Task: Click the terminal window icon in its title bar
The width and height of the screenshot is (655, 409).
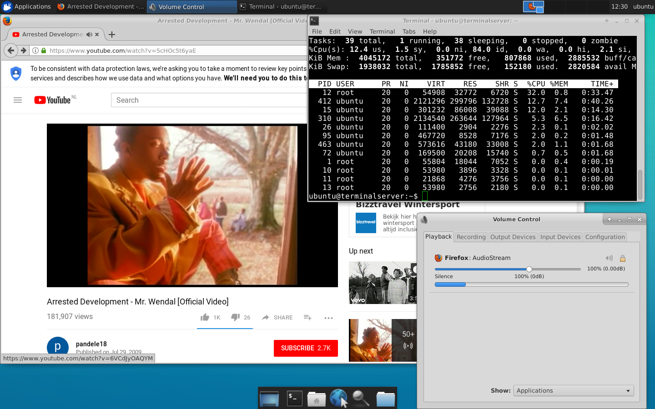Action: coord(314,21)
